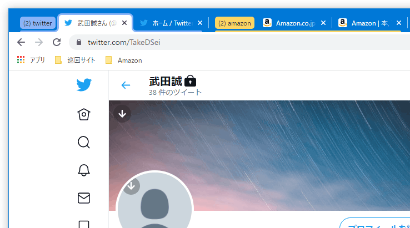Click the padlock site info icon
Viewport: 410px width, 228px height.
point(79,42)
